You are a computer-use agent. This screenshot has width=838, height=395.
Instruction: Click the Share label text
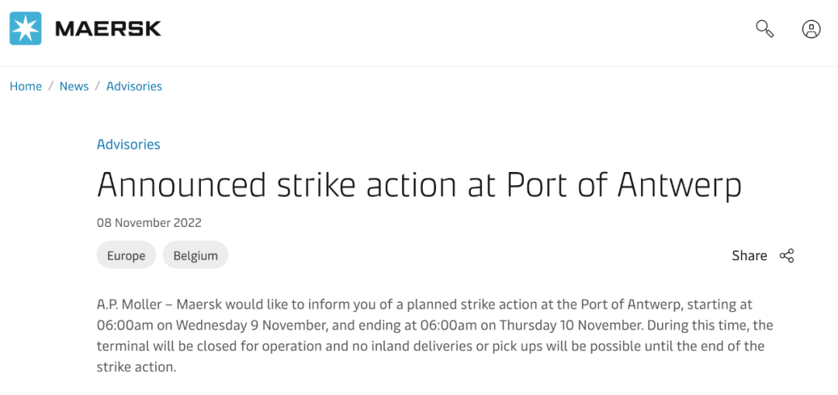point(749,256)
